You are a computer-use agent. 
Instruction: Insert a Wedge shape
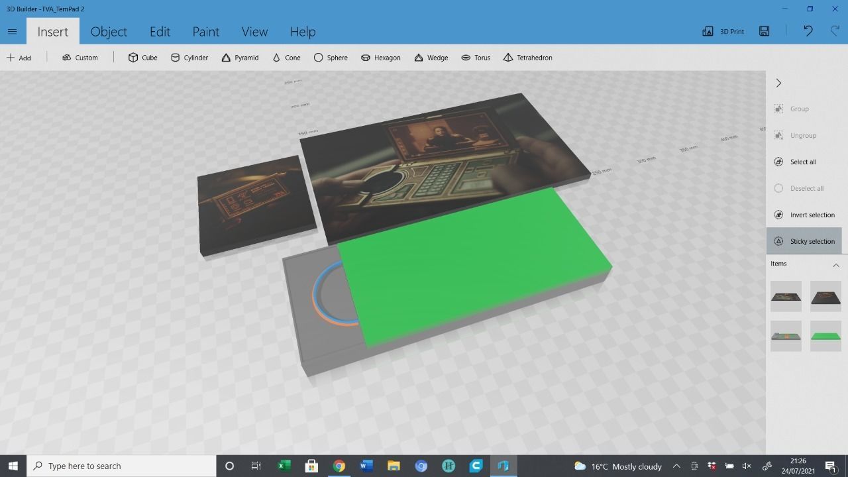[431, 58]
